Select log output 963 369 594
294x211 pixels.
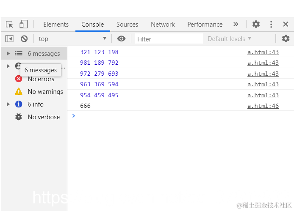point(99,84)
